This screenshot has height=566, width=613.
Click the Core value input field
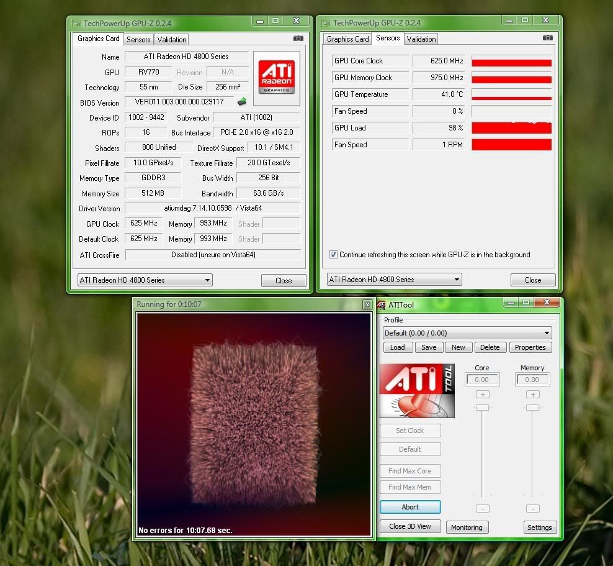[482, 379]
